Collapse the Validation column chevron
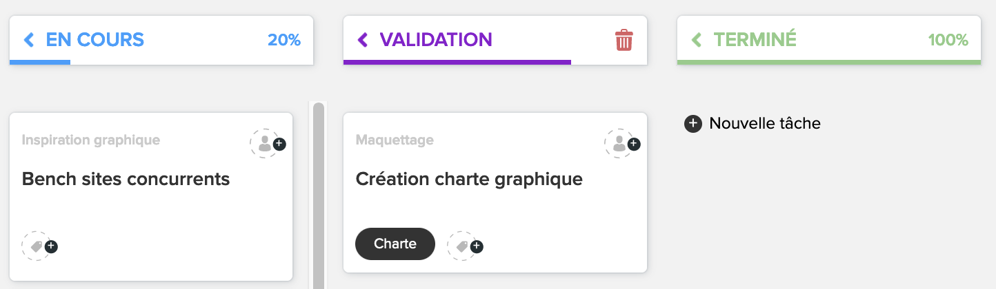996x289 pixels. (x=363, y=40)
